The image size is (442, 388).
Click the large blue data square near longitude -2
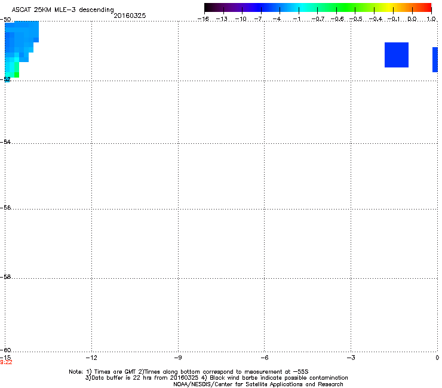(x=397, y=55)
